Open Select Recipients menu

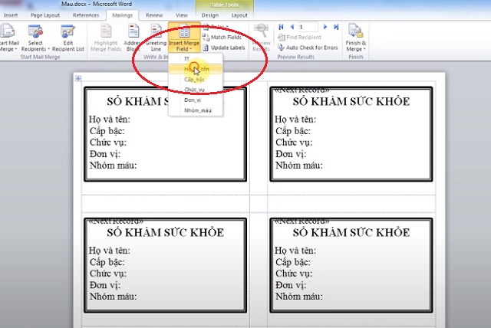tap(35, 38)
